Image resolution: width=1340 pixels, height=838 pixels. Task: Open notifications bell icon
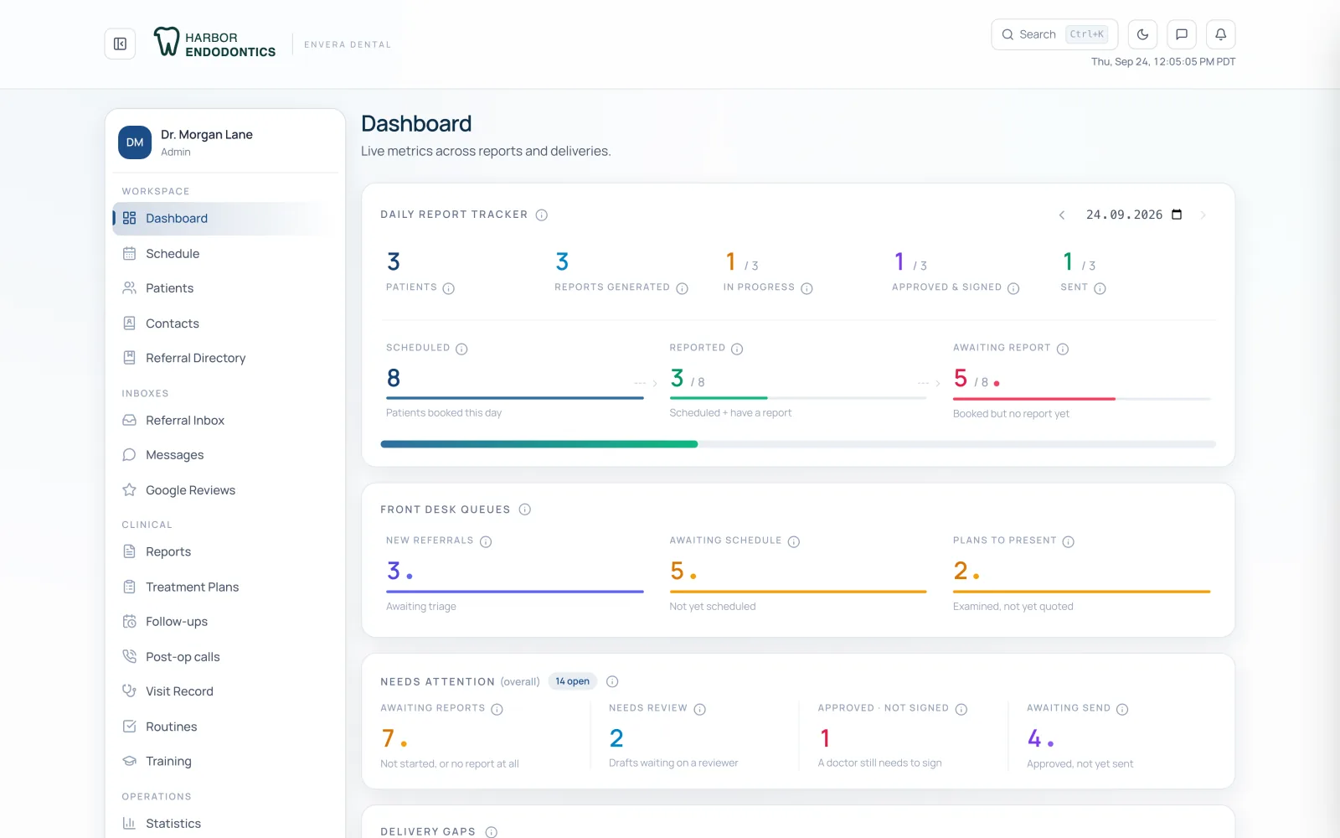click(1220, 34)
